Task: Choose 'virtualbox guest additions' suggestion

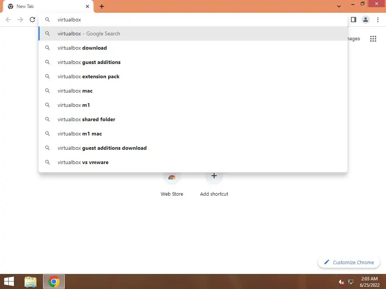Action: coord(193,62)
